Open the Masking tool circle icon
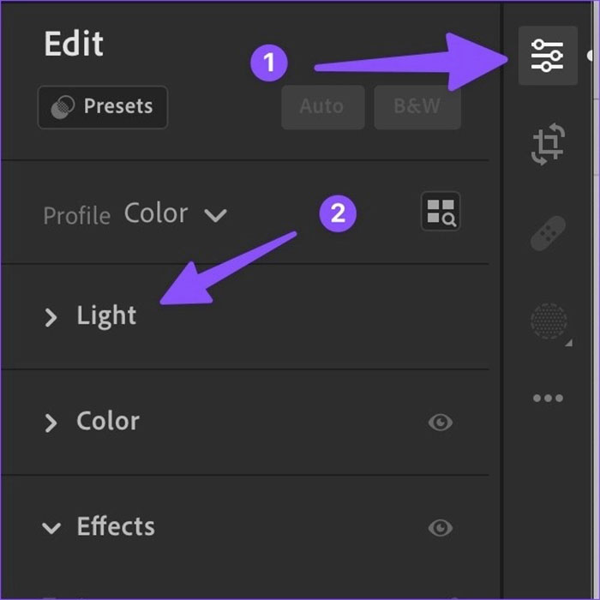Image resolution: width=600 pixels, height=600 pixels. tap(549, 321)
